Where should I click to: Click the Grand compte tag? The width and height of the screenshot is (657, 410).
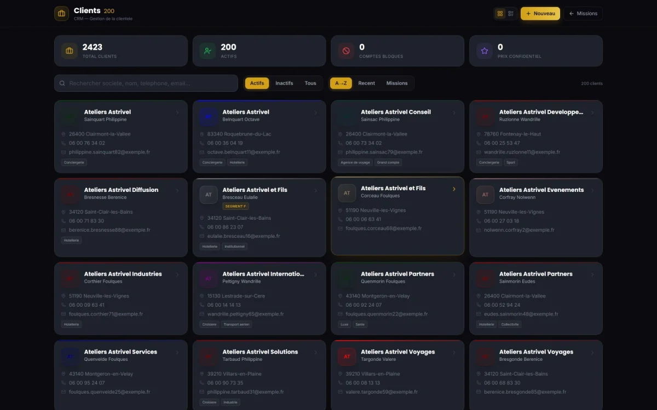tap(388, 162)
